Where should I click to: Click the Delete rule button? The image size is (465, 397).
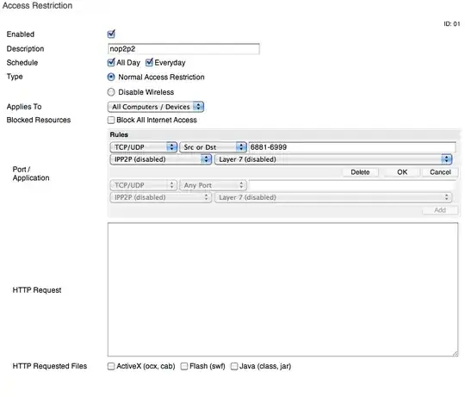[x=360, y=172]
